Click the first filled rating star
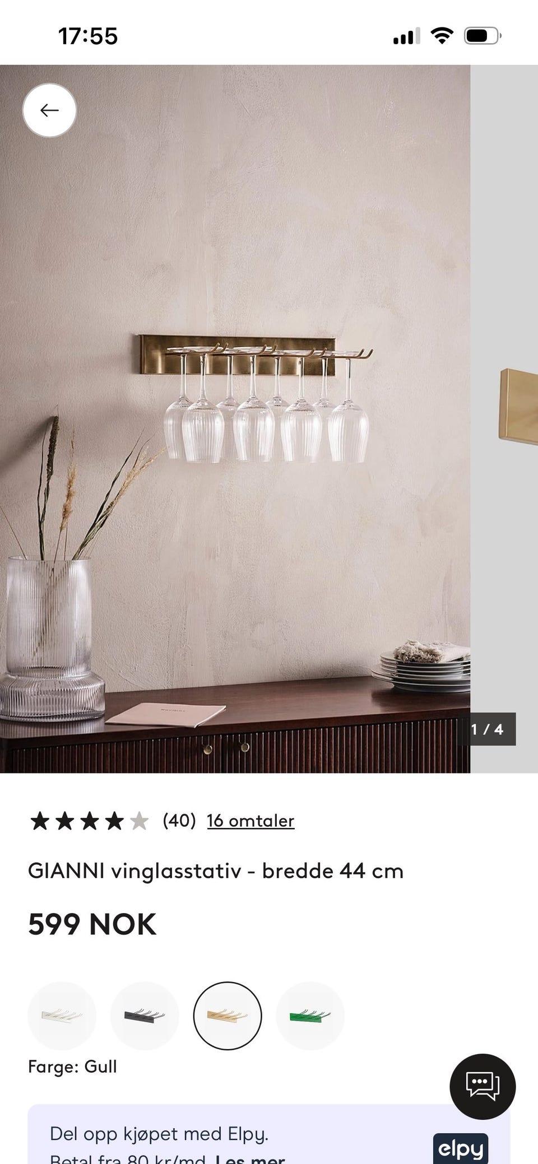This screenshot has width=538, height=1164. click(40, 821)
